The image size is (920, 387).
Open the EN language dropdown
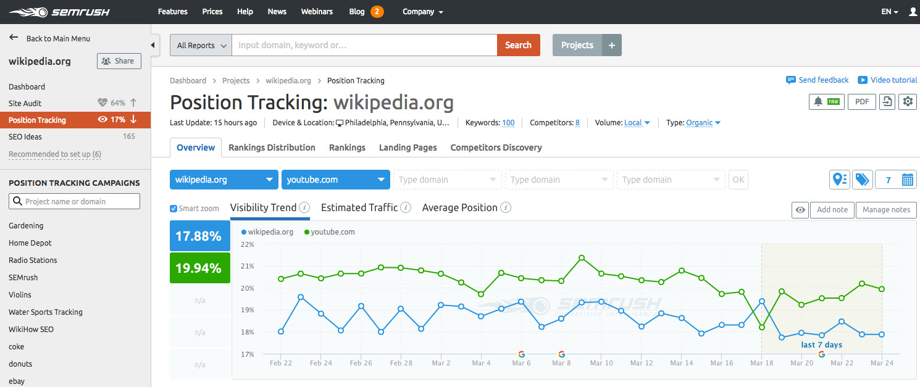coord(890,12)
